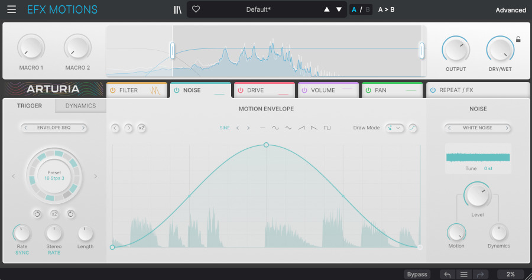This screenshot has width=532, height=280.
Task: Click the redo arrow
Action: (x=481, y=274)
